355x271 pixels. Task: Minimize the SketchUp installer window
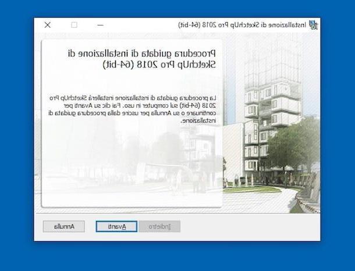click(101, 25)
